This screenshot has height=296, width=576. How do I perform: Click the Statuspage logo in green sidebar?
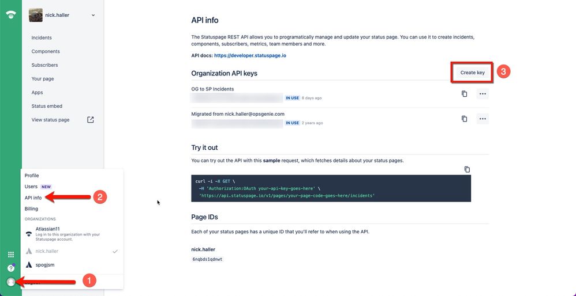[11, 14]
